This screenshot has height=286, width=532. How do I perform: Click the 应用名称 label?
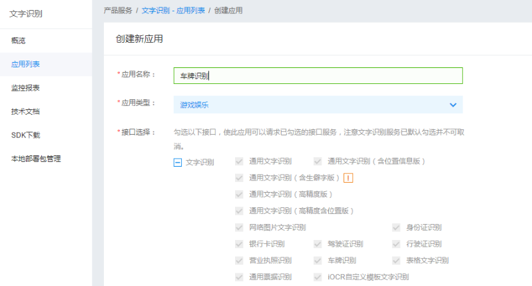[x=136, y=75]
